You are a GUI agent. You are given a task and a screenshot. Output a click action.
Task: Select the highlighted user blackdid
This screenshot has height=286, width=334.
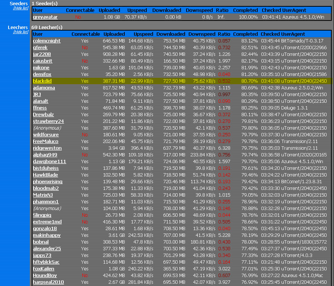pyautogui.click(x=42, y=81)
